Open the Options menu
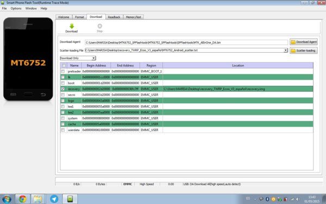 point(16,8)
